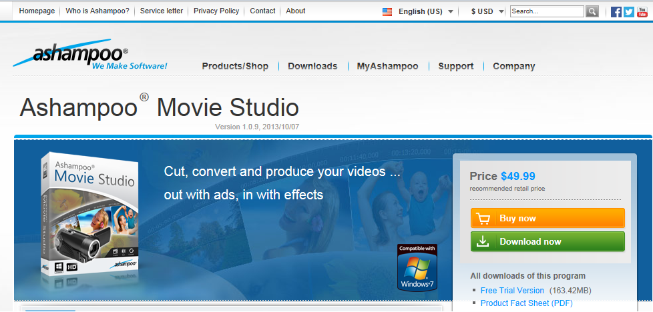Open the Product Fact Sheet (PDF) link
This screenshot has width=653, height=312.
click(527, 303)
